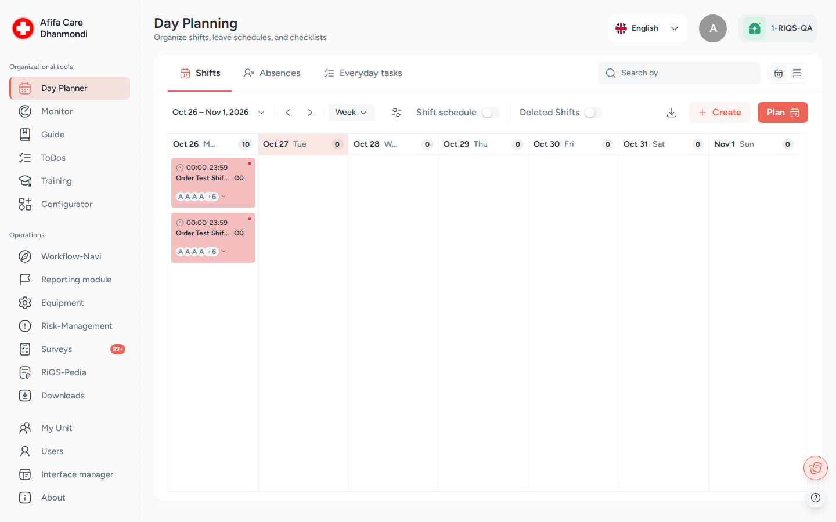The image size is (836, 522).
Task: Open the Users page
Action: [70, 451]
